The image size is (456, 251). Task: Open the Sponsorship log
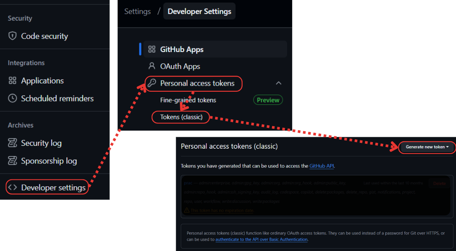tap(49, 161)
